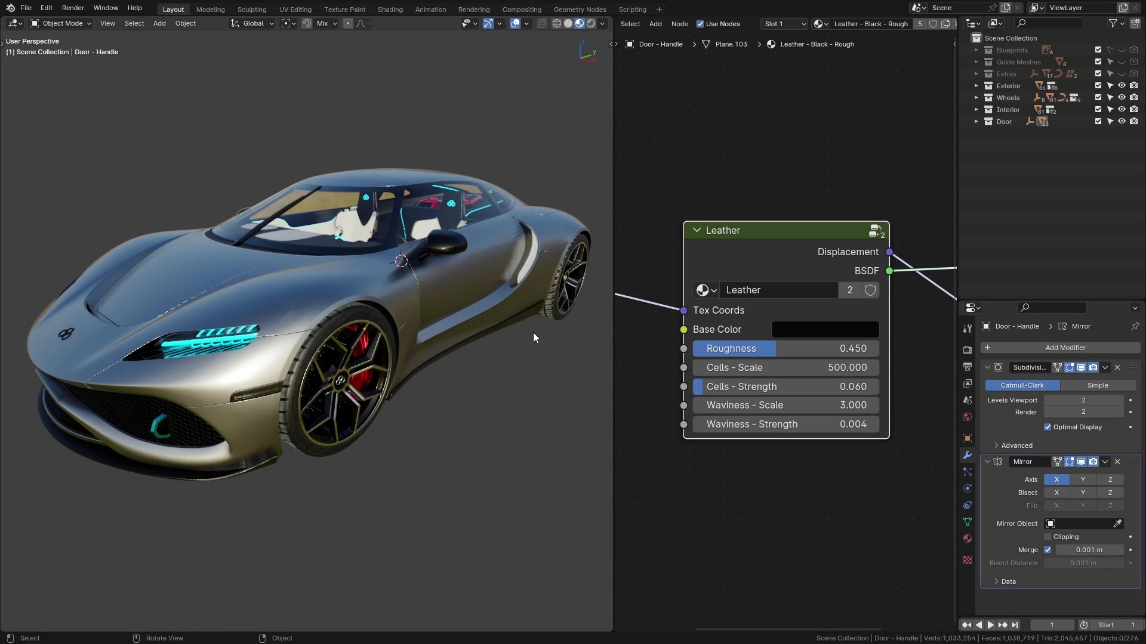Switch to the Shading workspace tab

pos(390,10)
